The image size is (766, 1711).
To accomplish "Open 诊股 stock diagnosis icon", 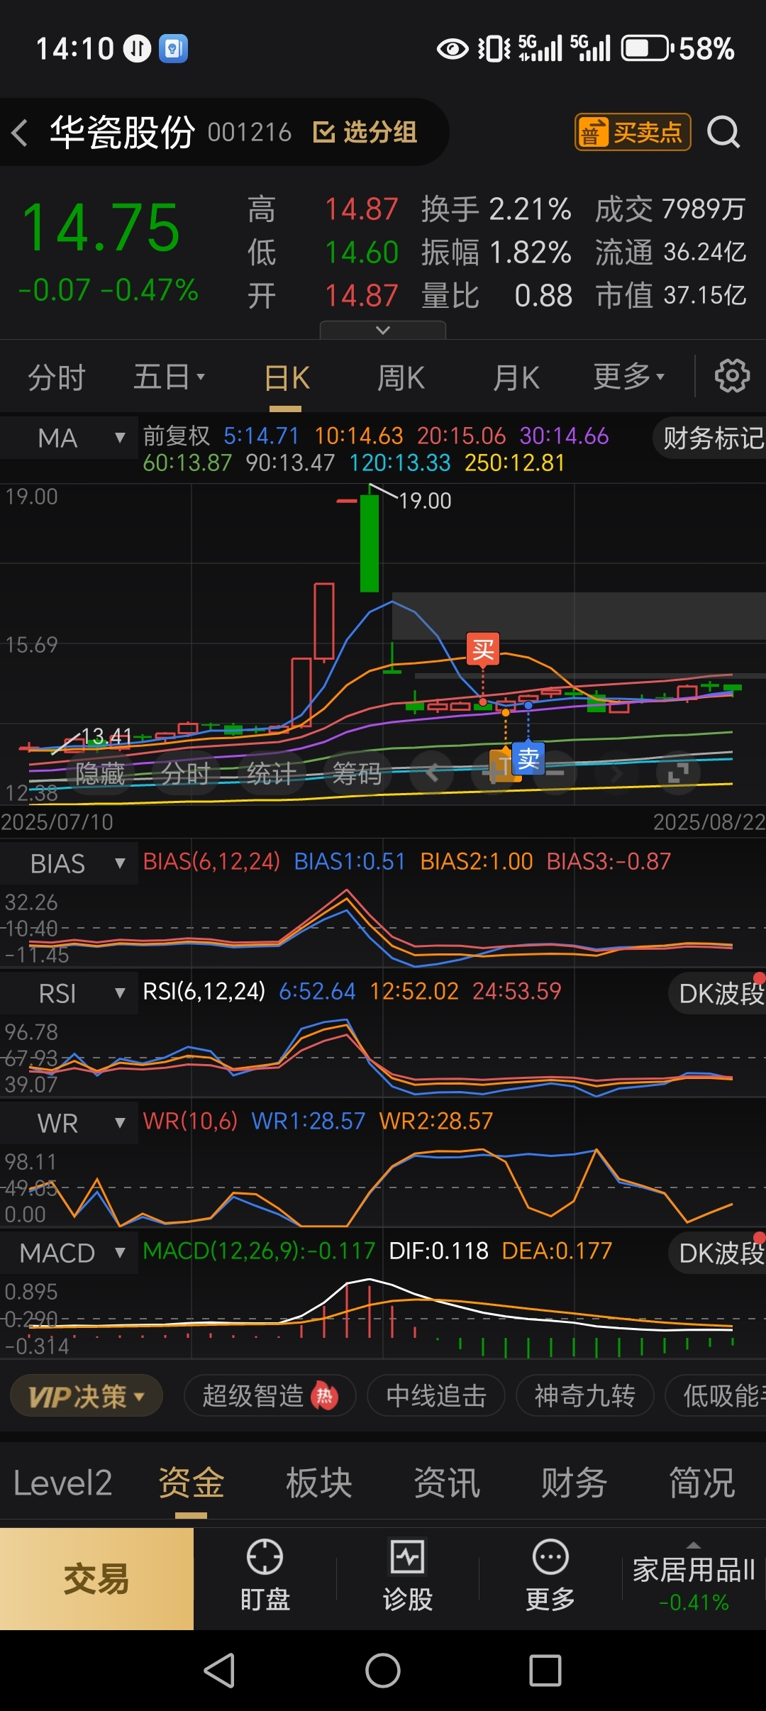I will [408, 1576].
